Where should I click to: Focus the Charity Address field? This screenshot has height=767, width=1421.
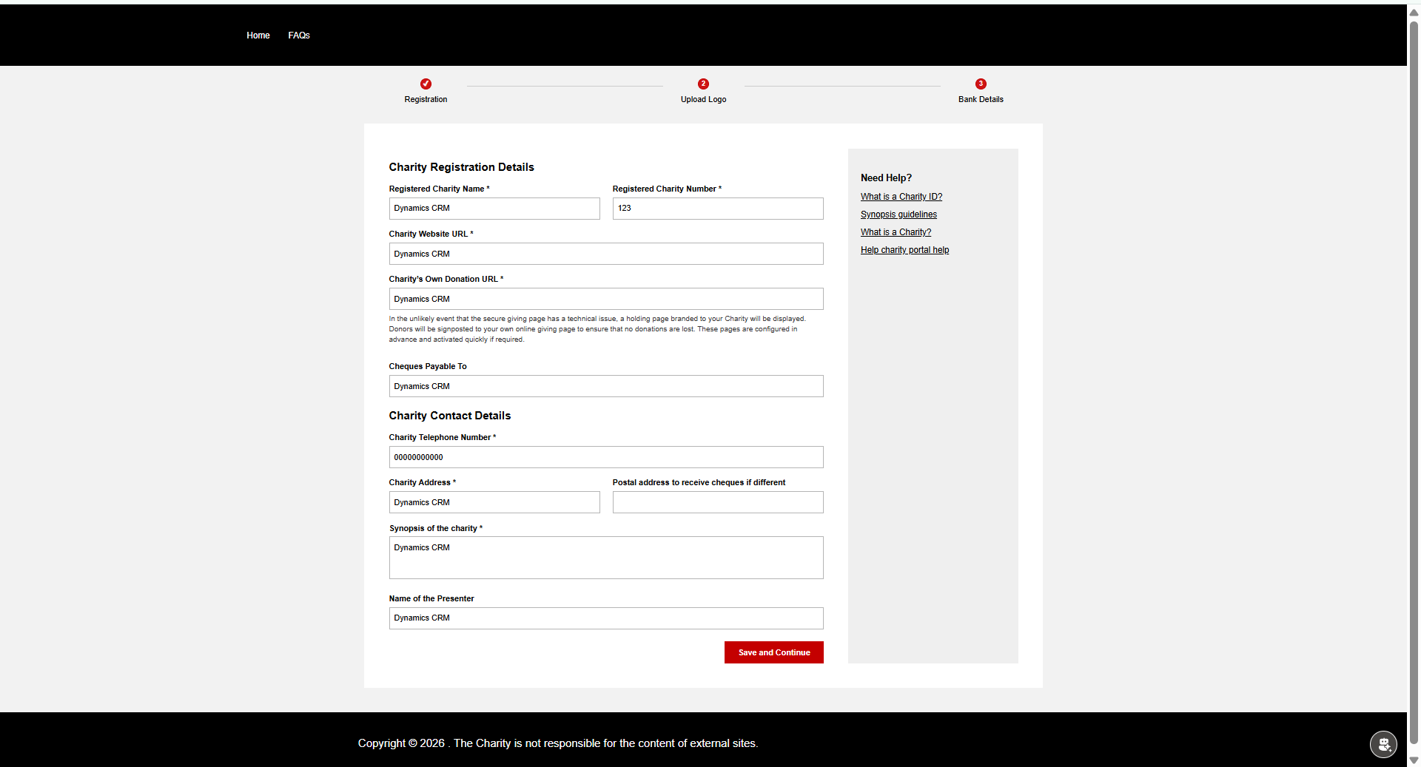tap(494, 502)
